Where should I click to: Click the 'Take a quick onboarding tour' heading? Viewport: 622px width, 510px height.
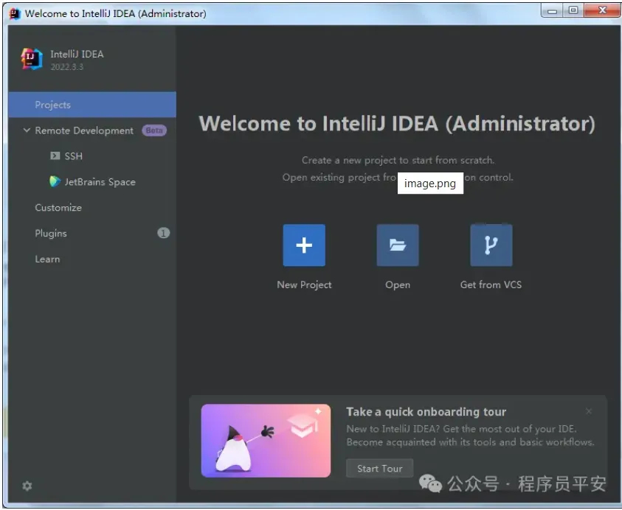[426, 412]
